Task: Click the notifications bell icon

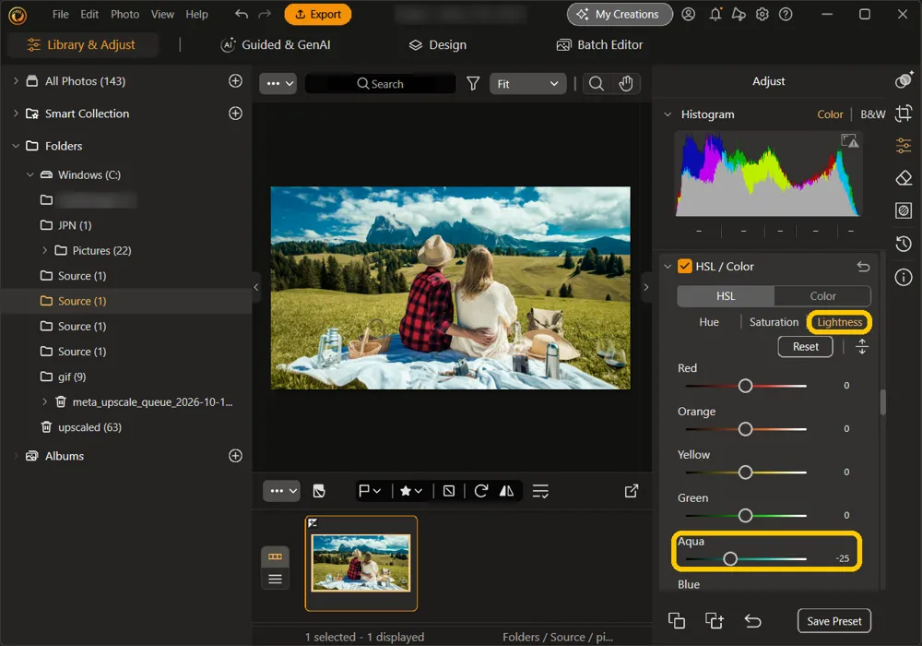Action: coord(715,14)
